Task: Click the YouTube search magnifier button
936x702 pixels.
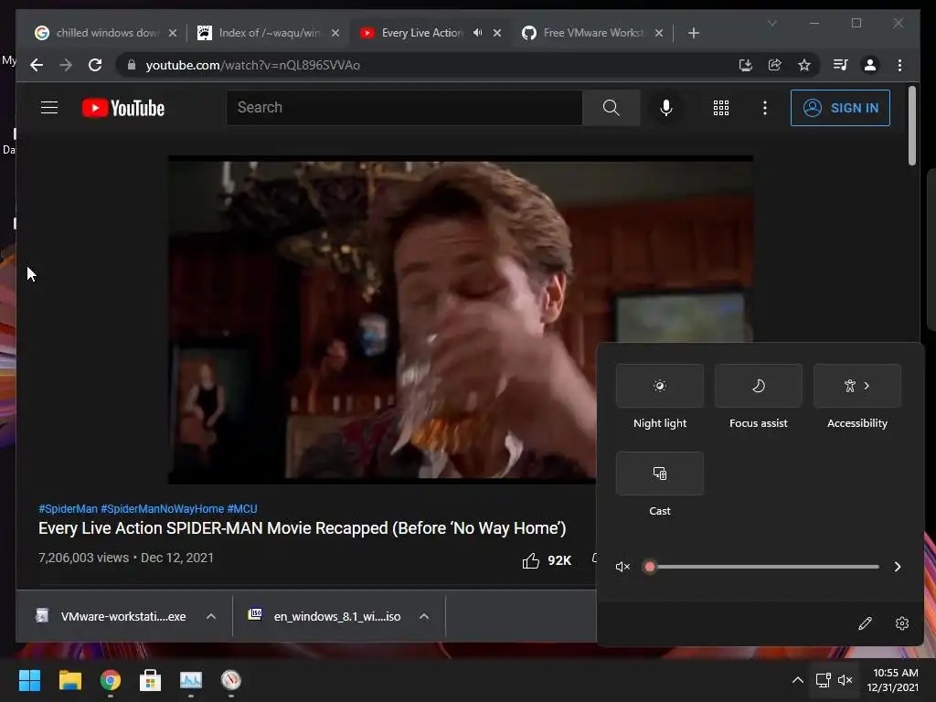Action: click(x=611, y=108)
